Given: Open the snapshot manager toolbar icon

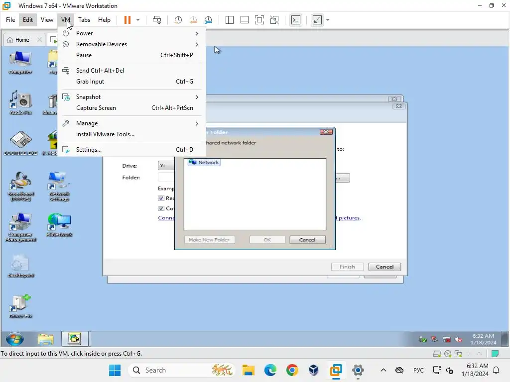Looking at the screenshot, I should (x=208, y=20).
